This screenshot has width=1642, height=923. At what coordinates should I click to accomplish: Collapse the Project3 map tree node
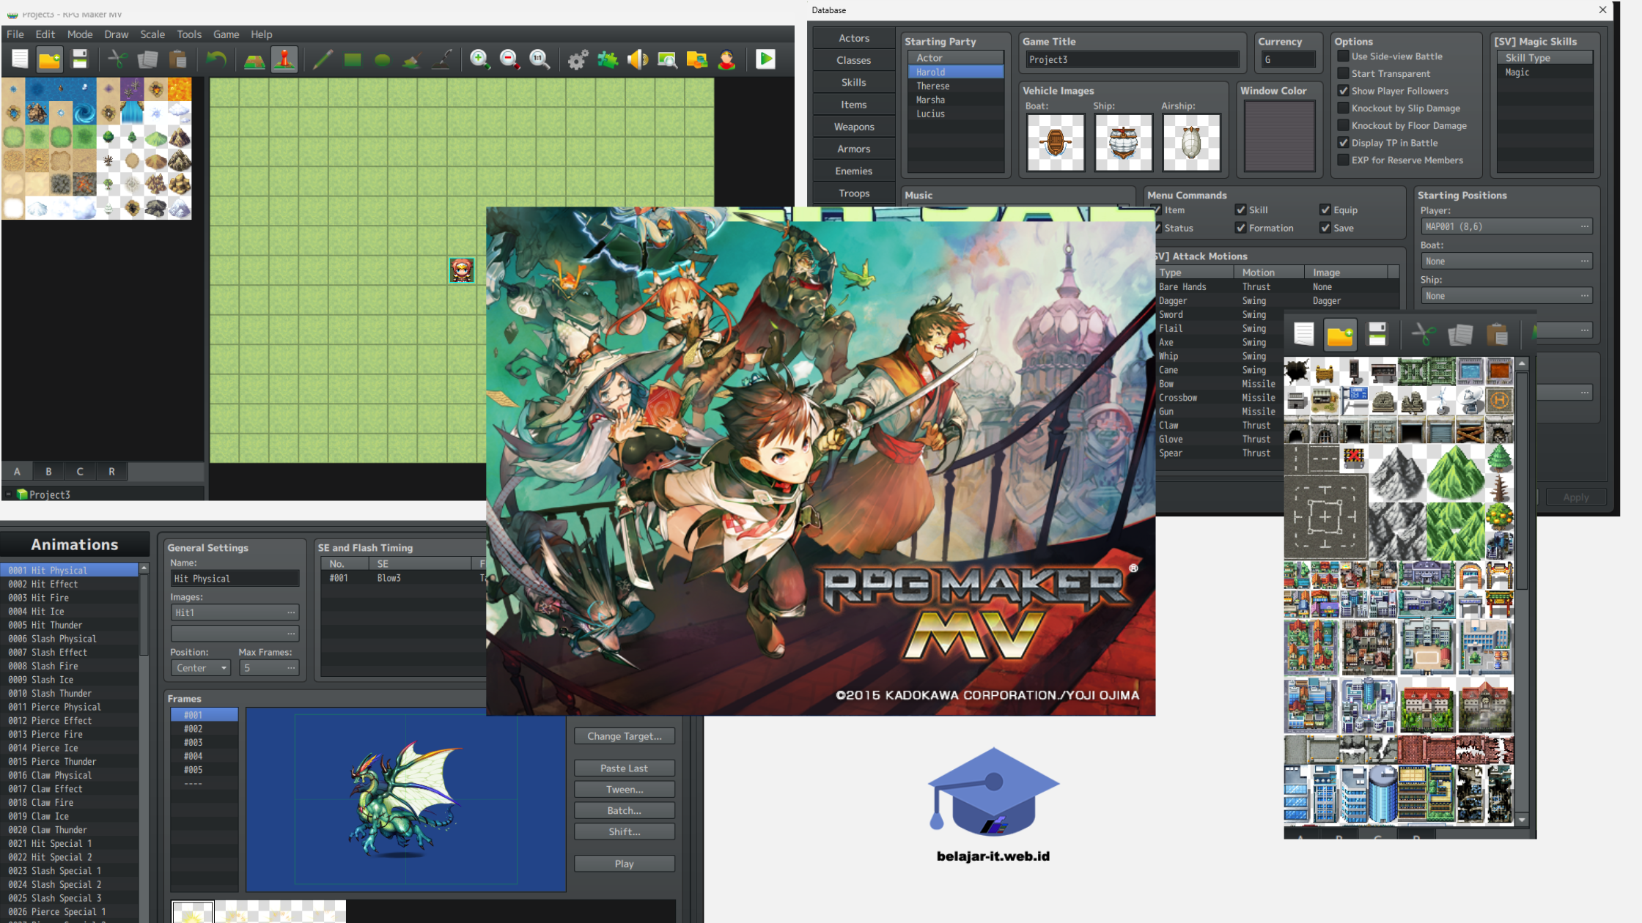[9, 494]
